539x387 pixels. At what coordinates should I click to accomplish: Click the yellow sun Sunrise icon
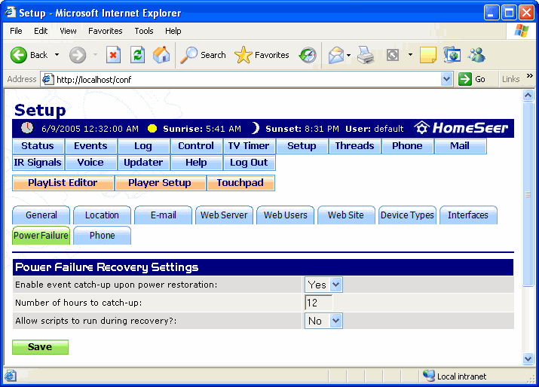[152, 129]
